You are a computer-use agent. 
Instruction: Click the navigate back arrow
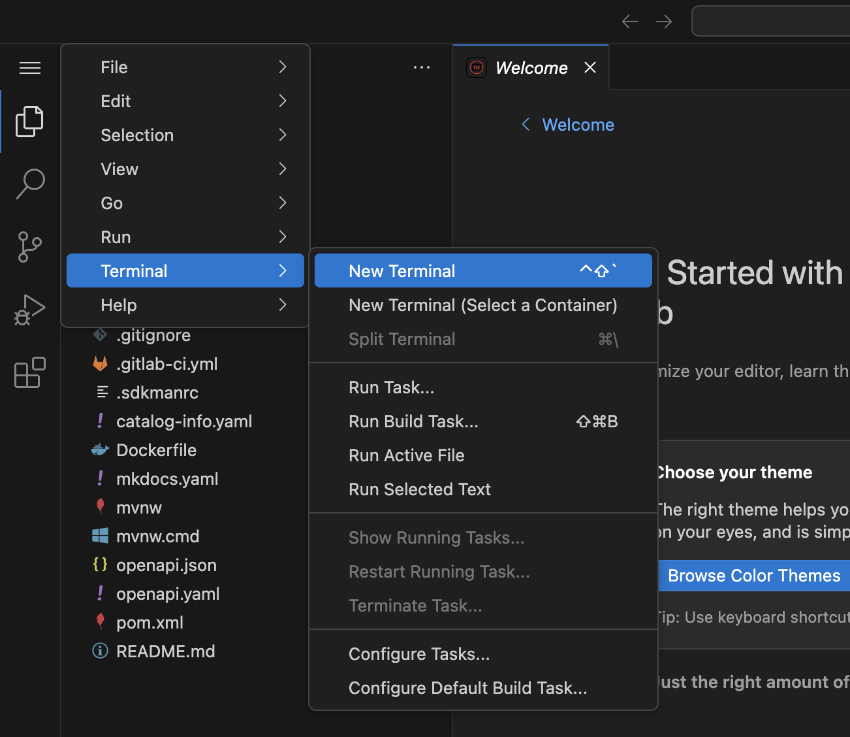coord(629,22)
